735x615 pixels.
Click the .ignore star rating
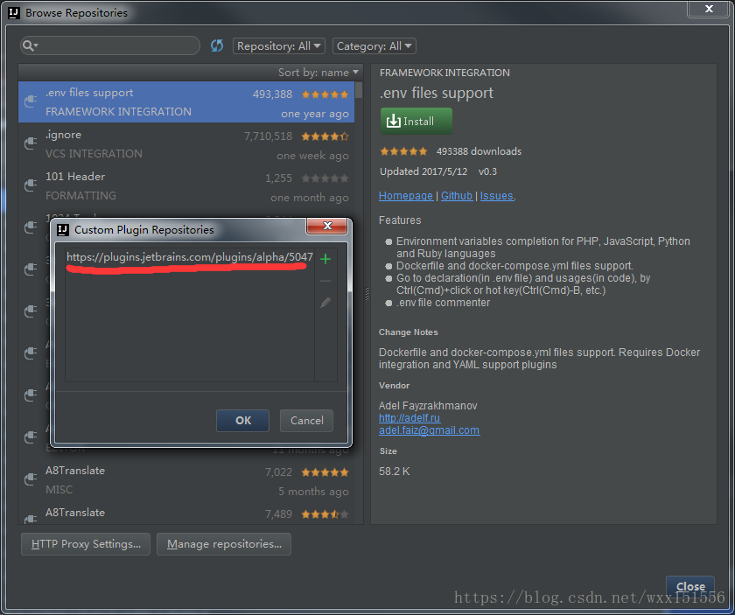pyautogui.click(x=325, y=136)
